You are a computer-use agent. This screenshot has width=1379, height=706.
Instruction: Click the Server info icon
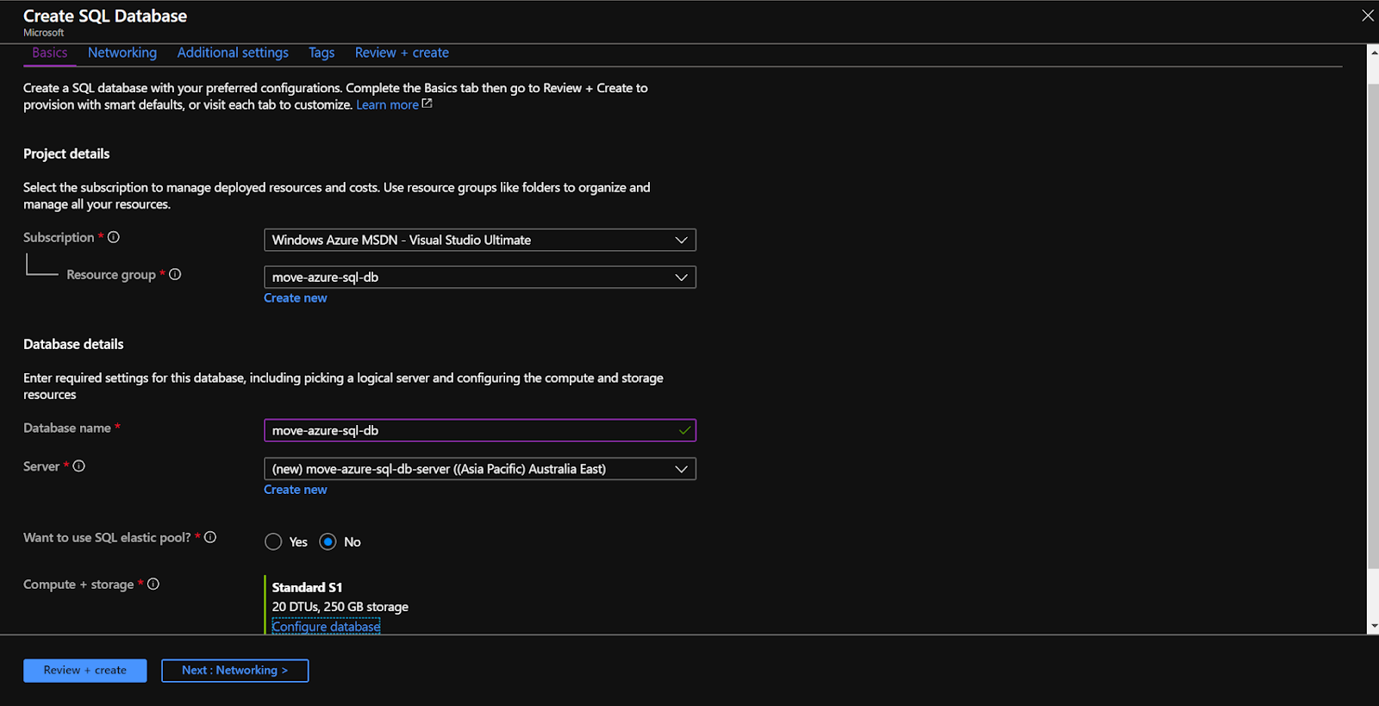pos(79,466)
